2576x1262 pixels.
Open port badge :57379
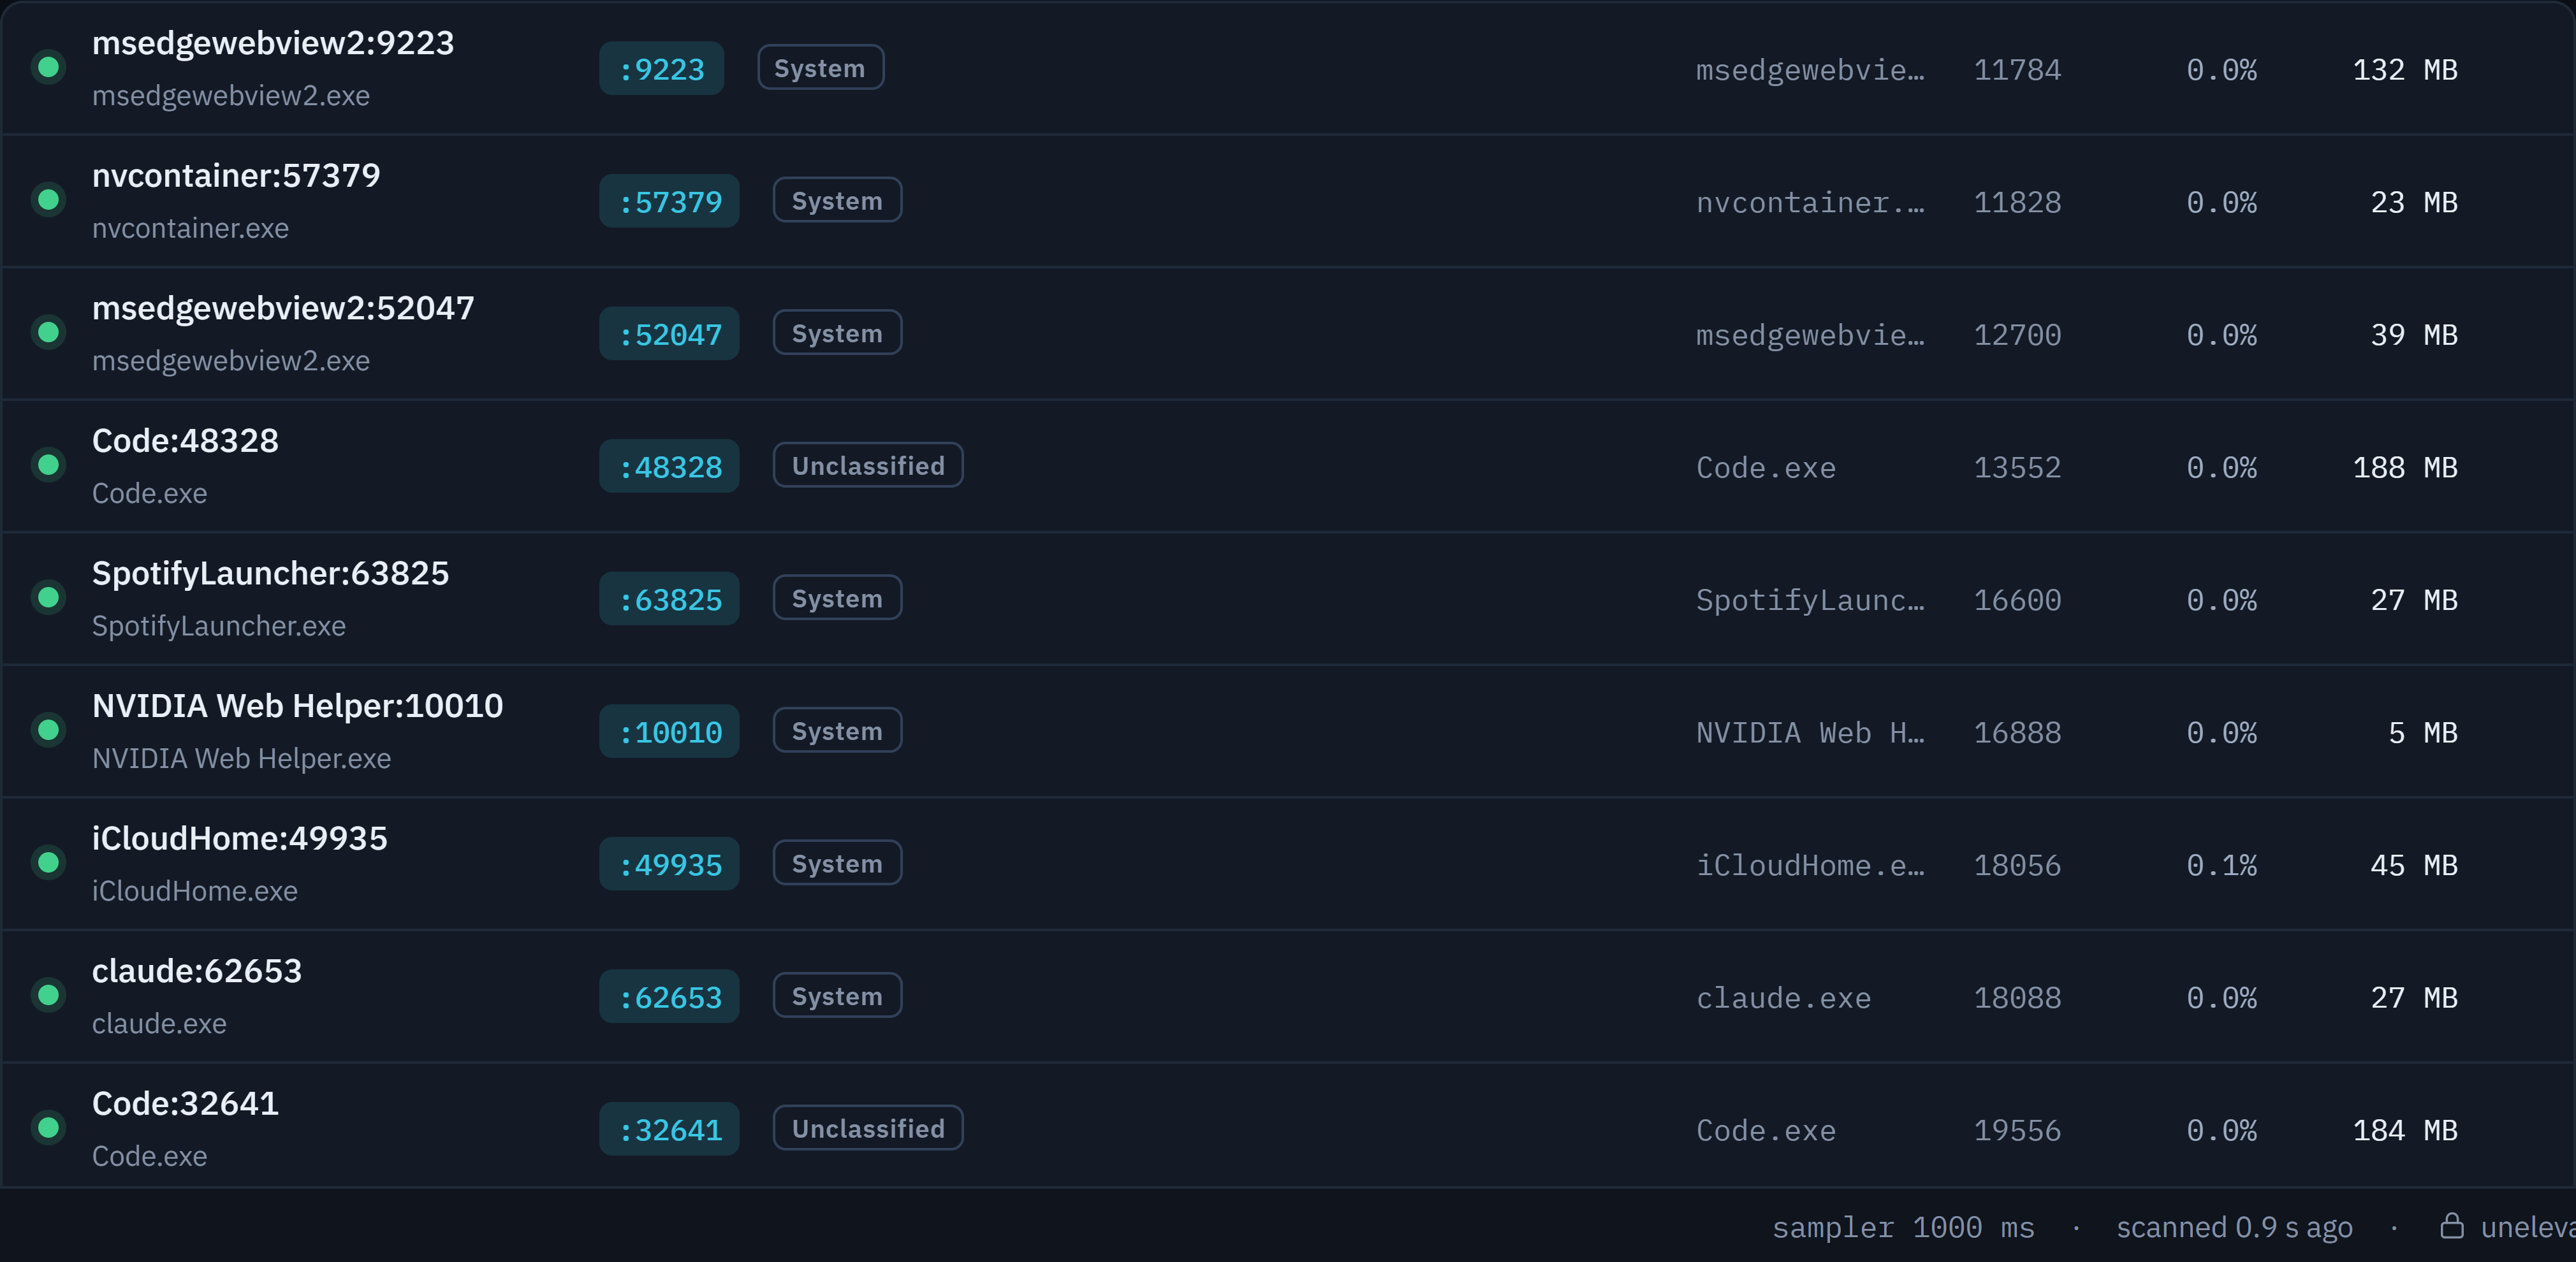tap(669, 201)
